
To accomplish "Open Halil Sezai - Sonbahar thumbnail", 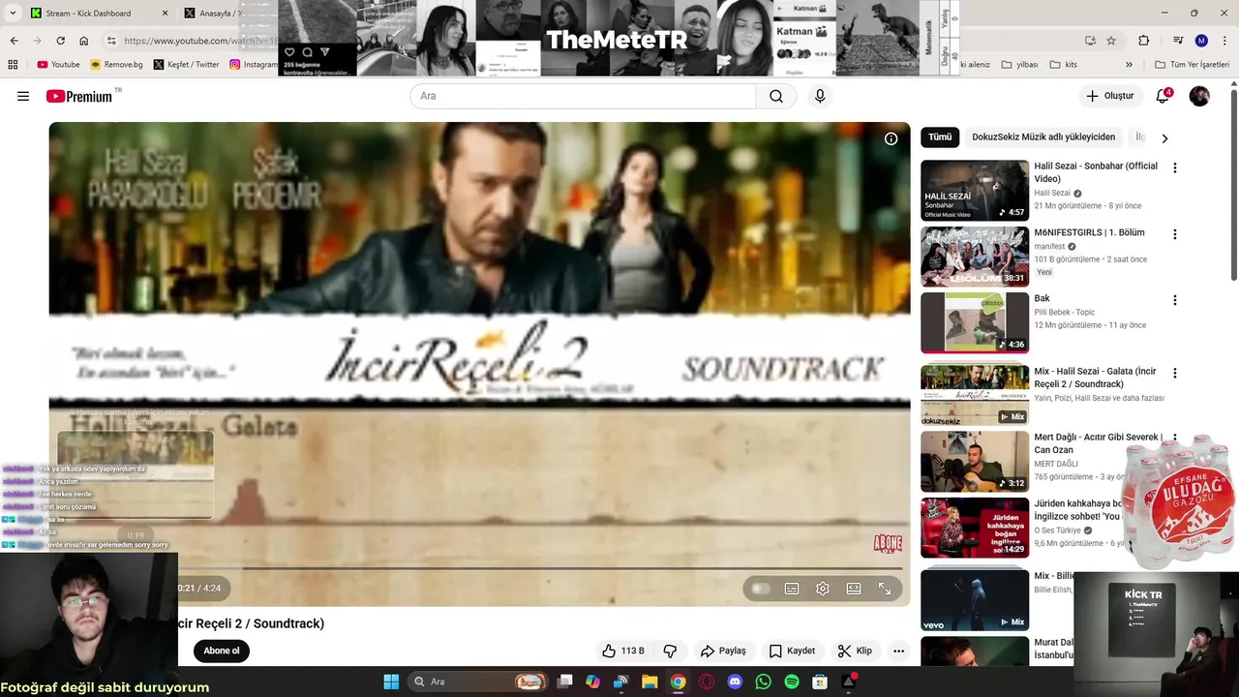I will [975, 191].
